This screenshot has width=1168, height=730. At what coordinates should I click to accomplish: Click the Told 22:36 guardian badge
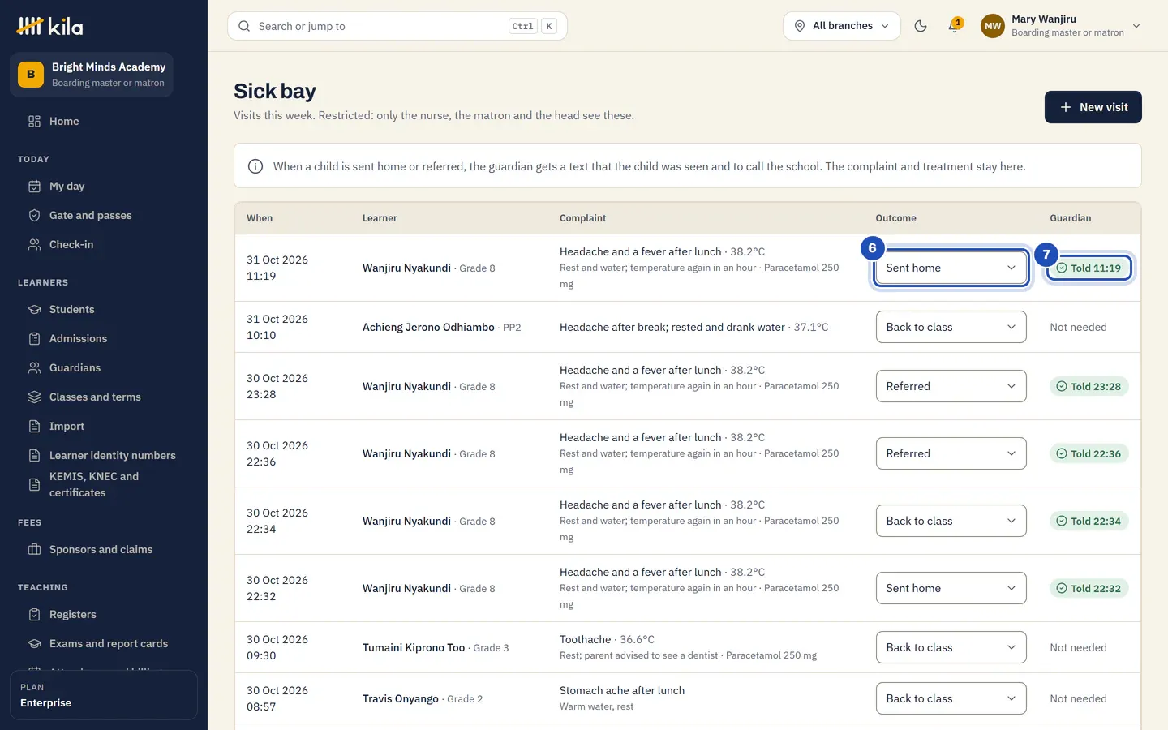coord(1089,453)
